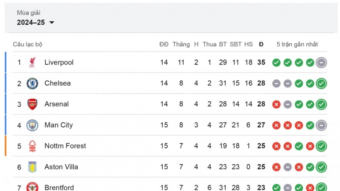Click the Arsenal club crest
Screen dimensions: 340x191
(32, 104)
